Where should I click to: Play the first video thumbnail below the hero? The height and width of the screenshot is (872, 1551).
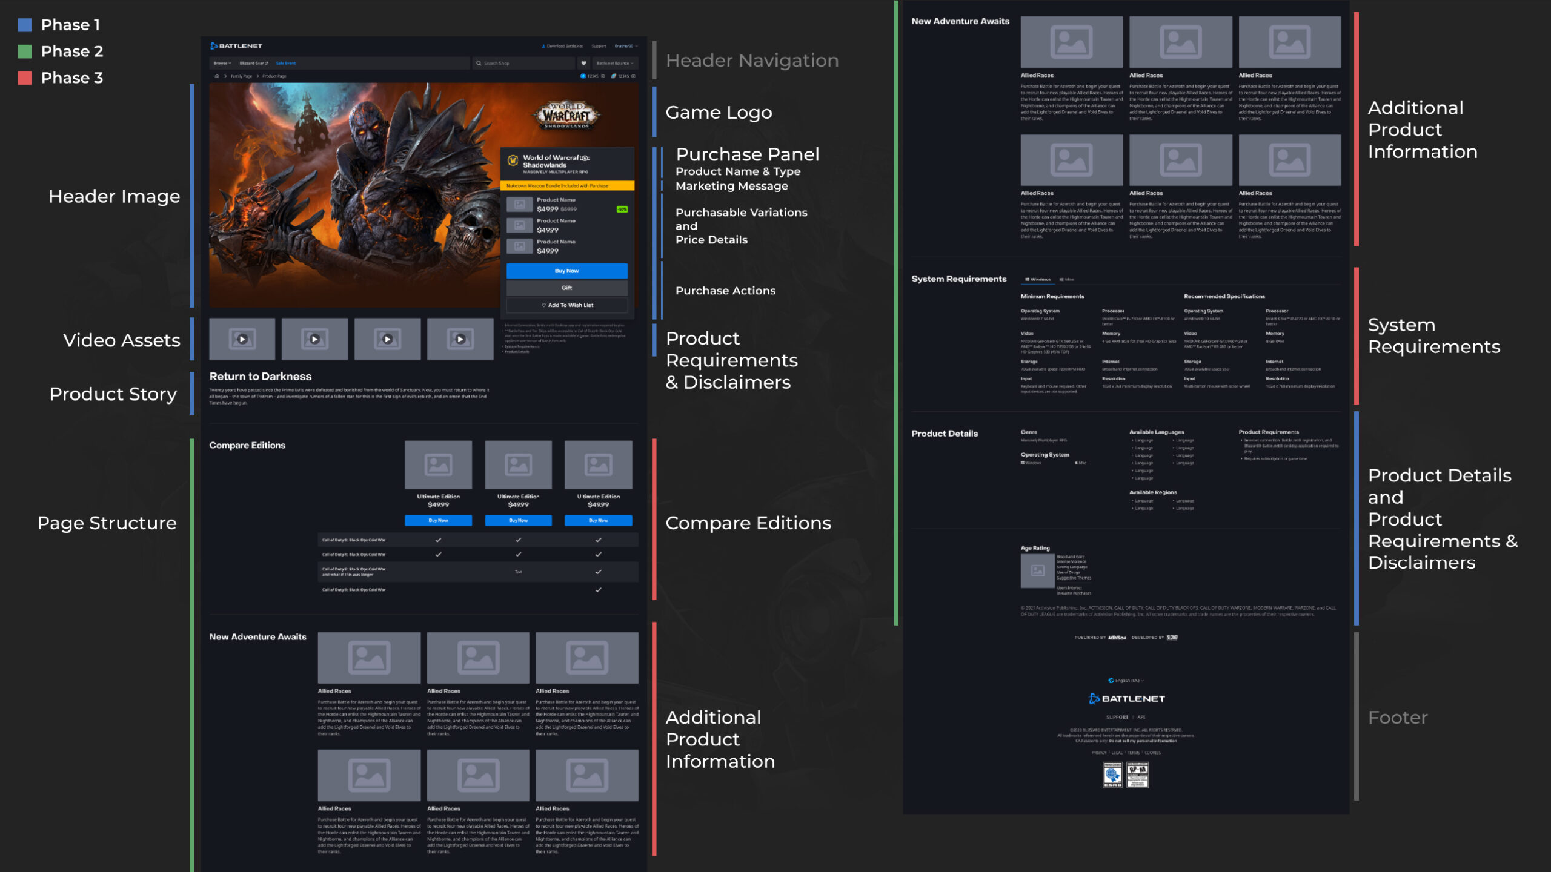click(x=242, y=339)
